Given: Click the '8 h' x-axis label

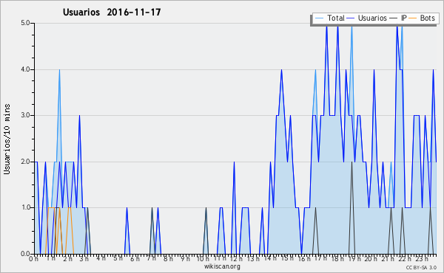Looking at the screenshot, I should pyautogui.click(x=168, y=258).
